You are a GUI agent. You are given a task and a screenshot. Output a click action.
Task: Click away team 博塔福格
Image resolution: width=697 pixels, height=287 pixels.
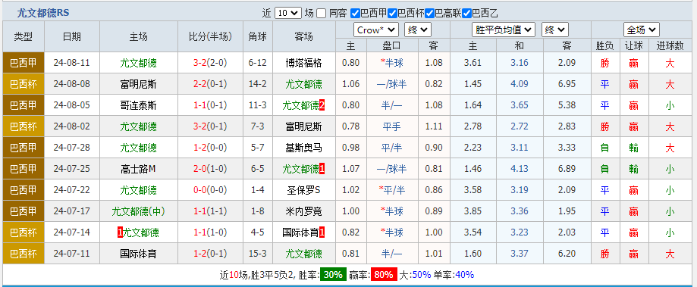303,63
